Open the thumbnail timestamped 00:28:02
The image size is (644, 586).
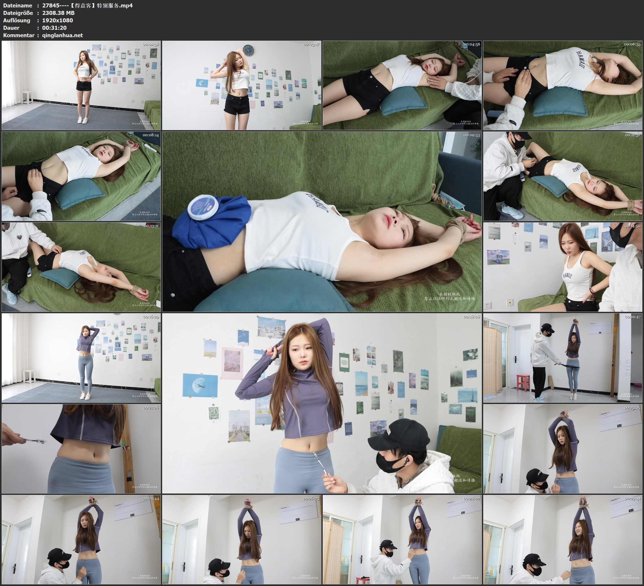(402, 539)
